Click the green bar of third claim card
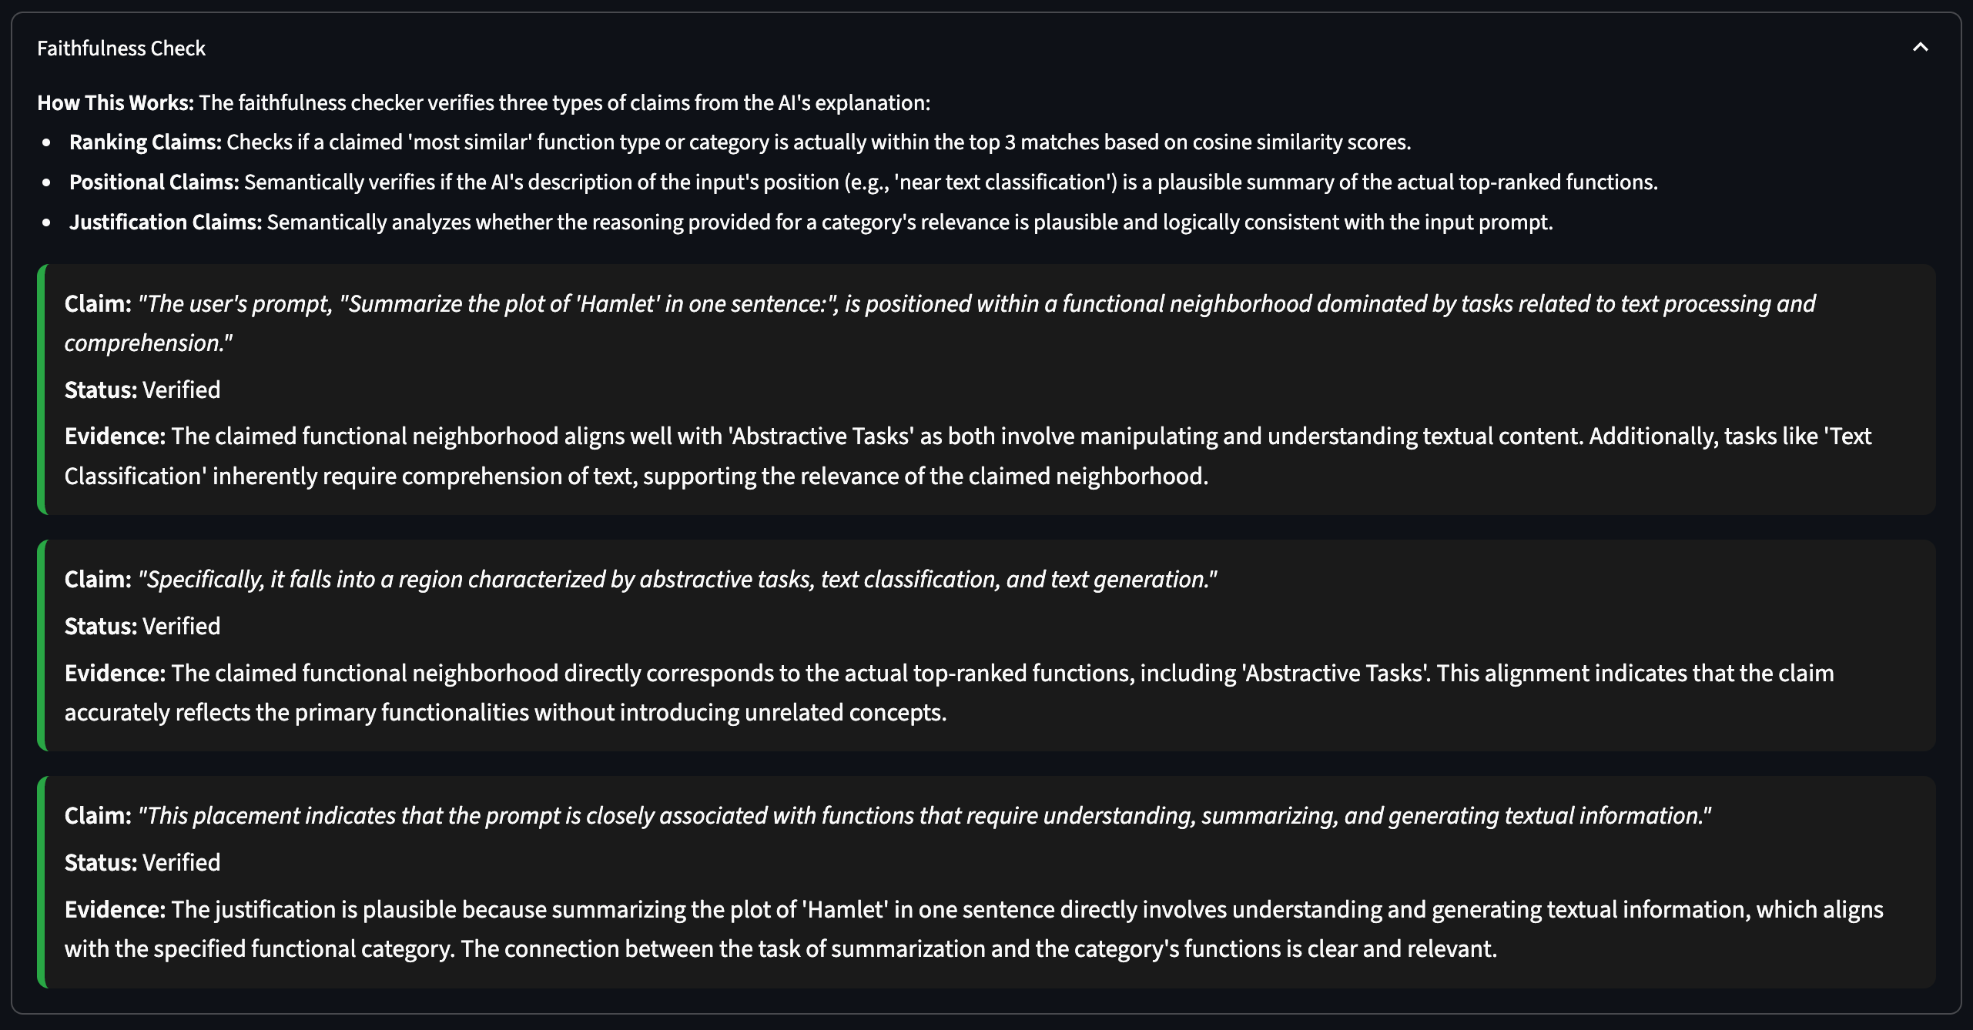Image resolution: width=1973 pixels, height=1030 pixels. pos(42,881)
